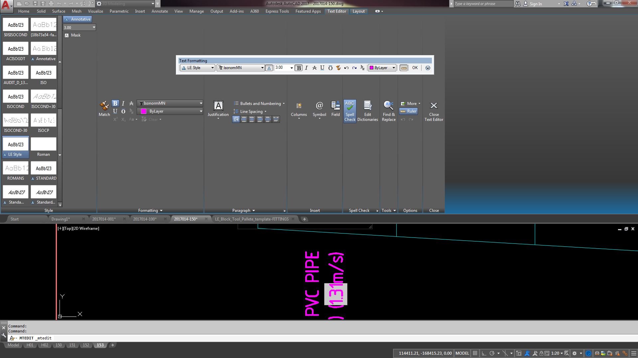Open the Annotate ribbon tab
This screenshot has height=358, width=638.
tap(160, 11)
